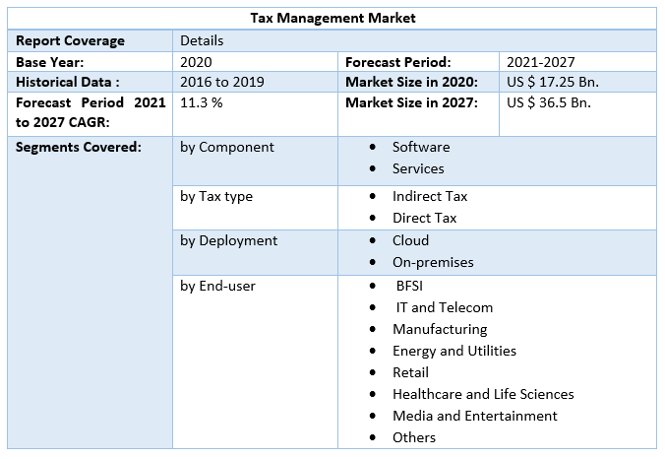The width and height of the screenshot is (665, 459).
Task: Select the Cloud list item
Action: pos(410,240)
